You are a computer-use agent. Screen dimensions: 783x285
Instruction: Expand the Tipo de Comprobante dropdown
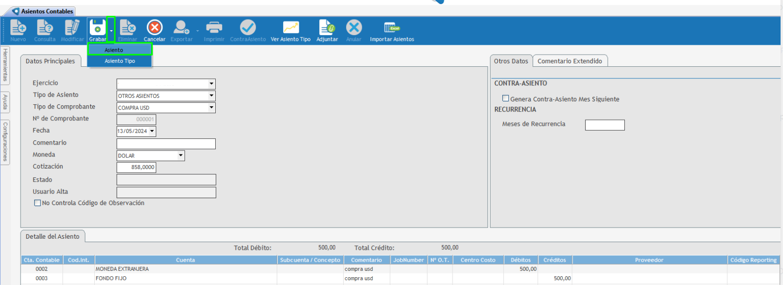pyautogui.click(x=211, y=107)
